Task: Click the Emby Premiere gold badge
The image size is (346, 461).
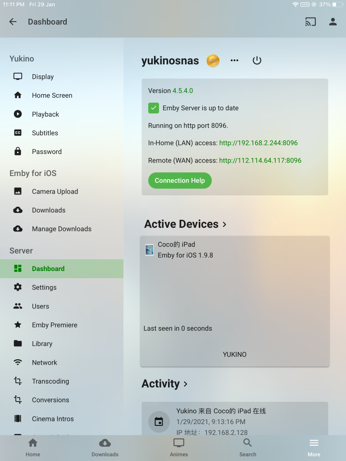Action: (213, 61)
